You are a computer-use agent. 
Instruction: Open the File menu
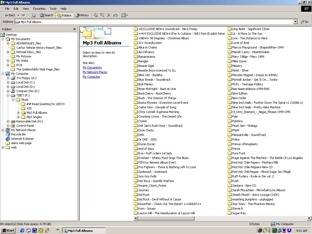[x=7, y=9]
